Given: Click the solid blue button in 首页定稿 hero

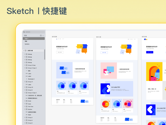Looking at the screenshot, I should (150, 52).
